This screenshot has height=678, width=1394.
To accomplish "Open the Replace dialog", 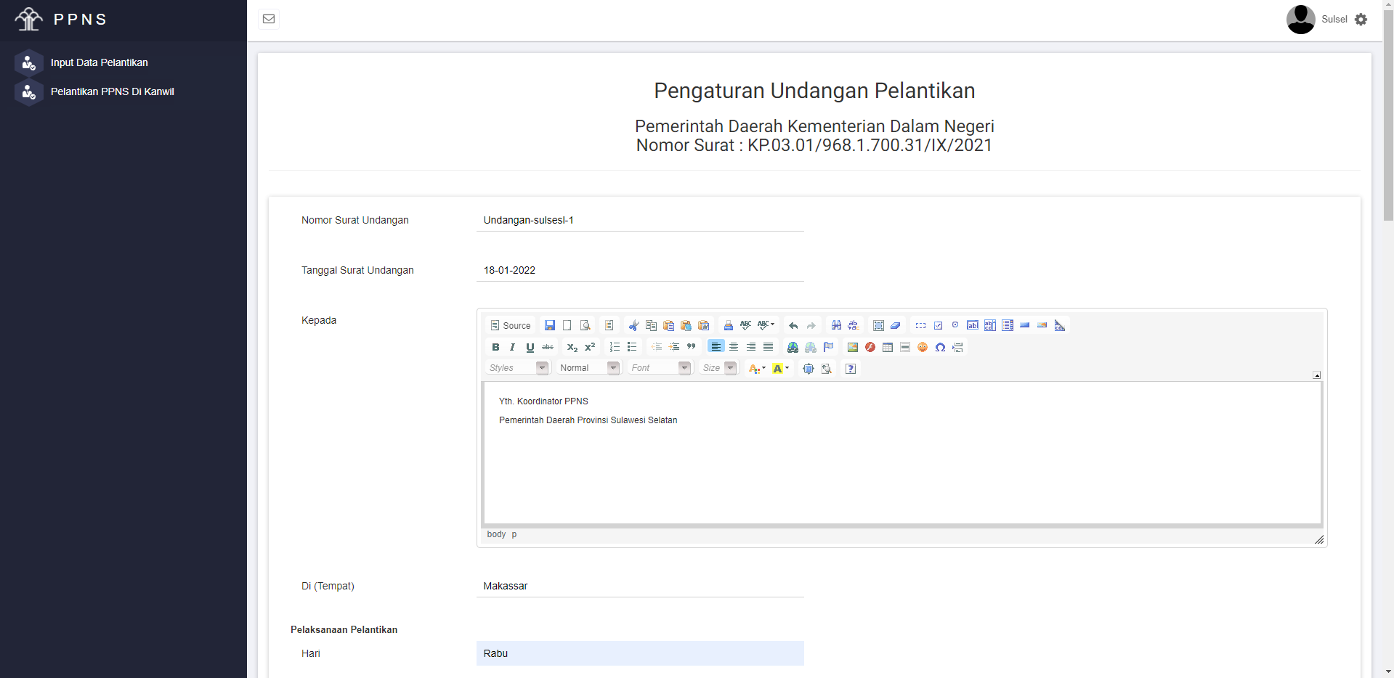I will coord(854,325).
